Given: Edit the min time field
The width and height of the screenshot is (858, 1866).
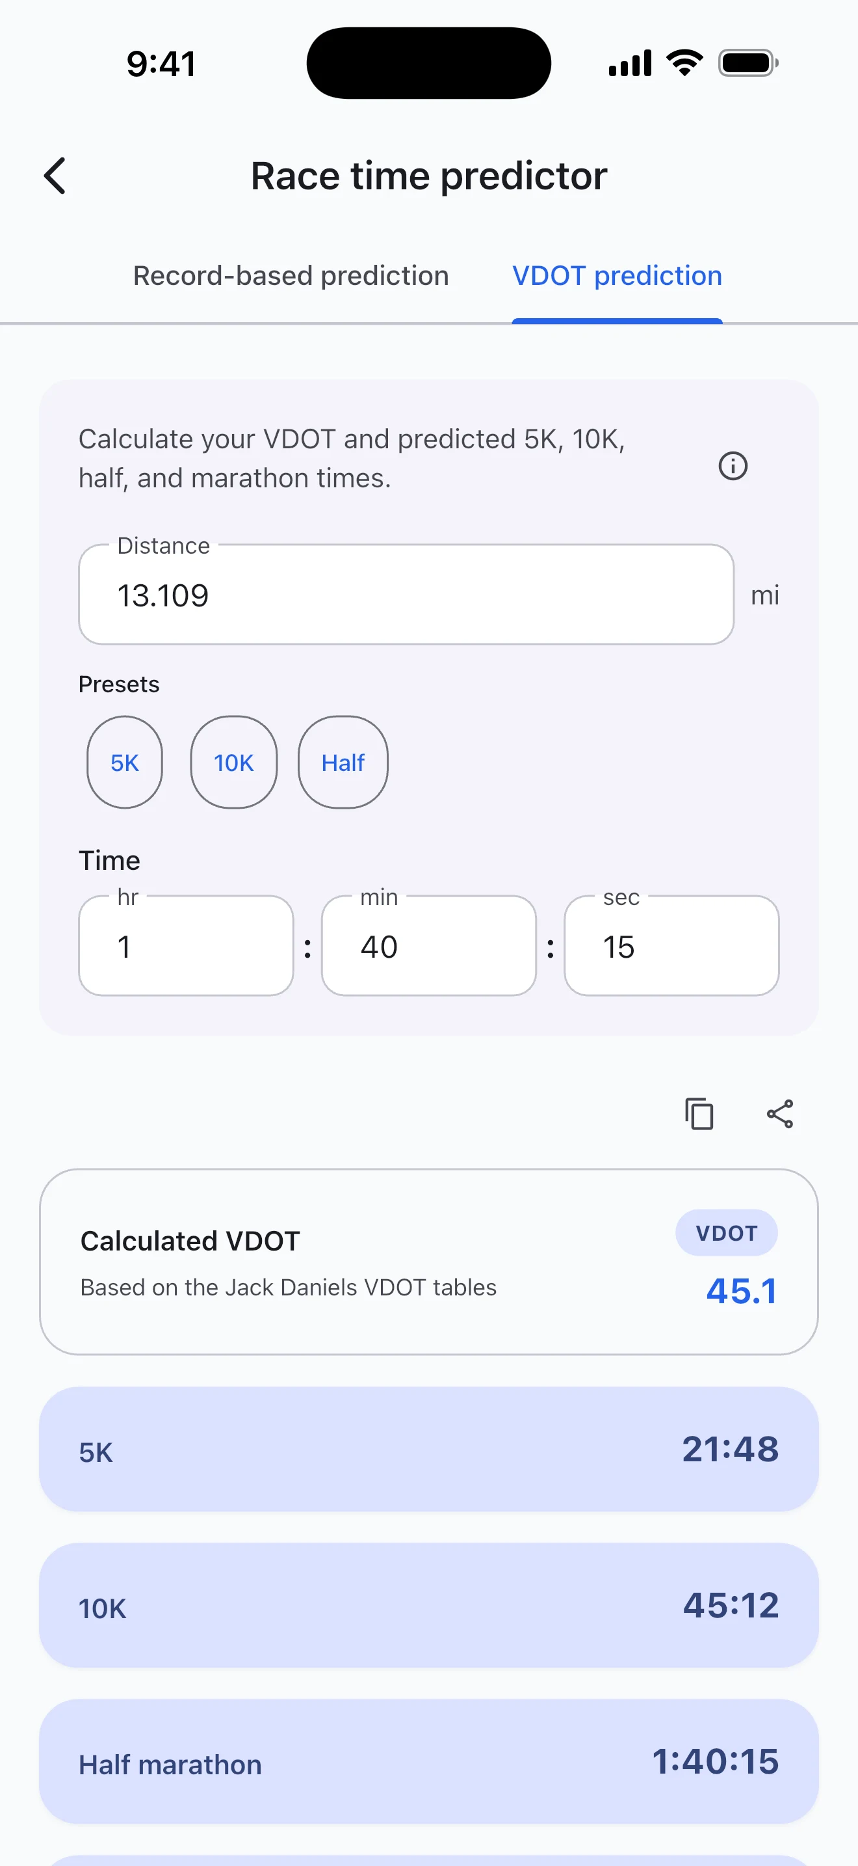Looking at the screenshot, I should [428, 946].
